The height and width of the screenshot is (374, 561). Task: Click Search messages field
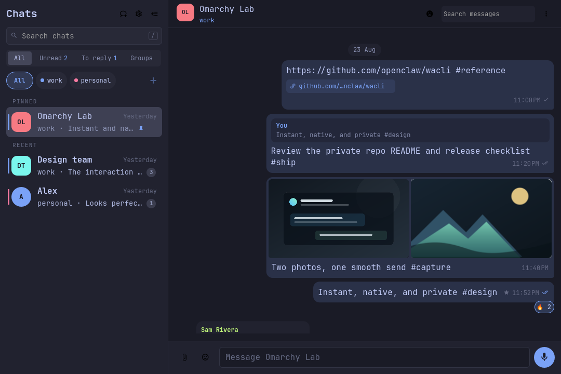488,14
